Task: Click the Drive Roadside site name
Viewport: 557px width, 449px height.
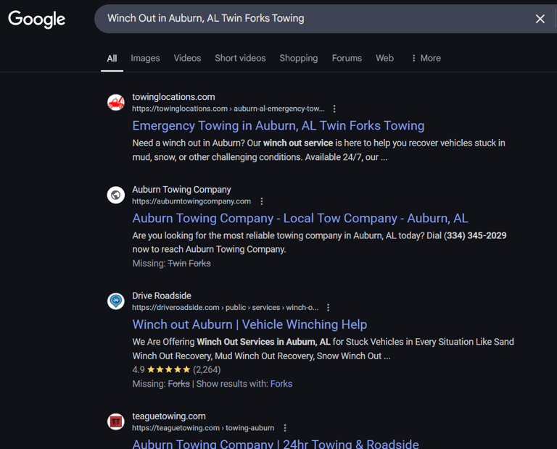Action: click(162, 295)
